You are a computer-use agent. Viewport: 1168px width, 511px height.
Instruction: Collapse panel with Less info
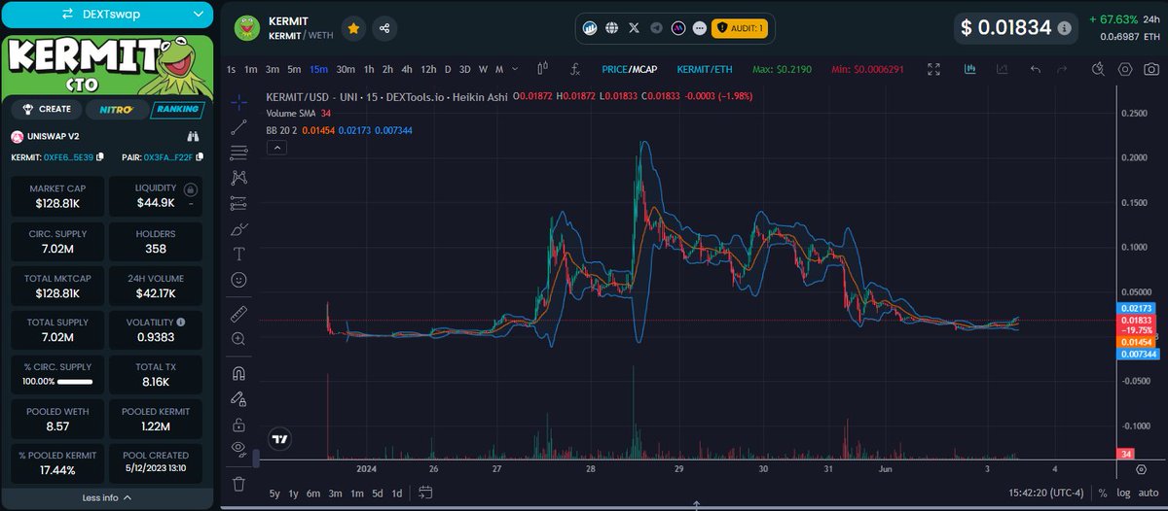coord(107,497)
